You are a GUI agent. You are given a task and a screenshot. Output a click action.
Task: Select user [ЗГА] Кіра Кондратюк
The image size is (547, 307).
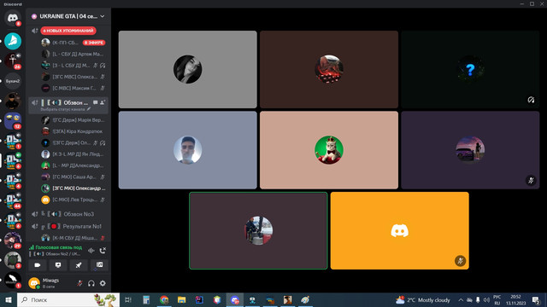click(73, 131)
